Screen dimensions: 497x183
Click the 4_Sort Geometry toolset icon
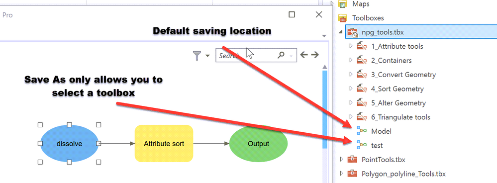(362, 89)
